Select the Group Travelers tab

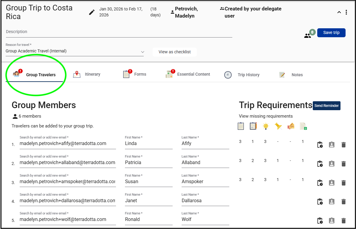pos(34,74)
